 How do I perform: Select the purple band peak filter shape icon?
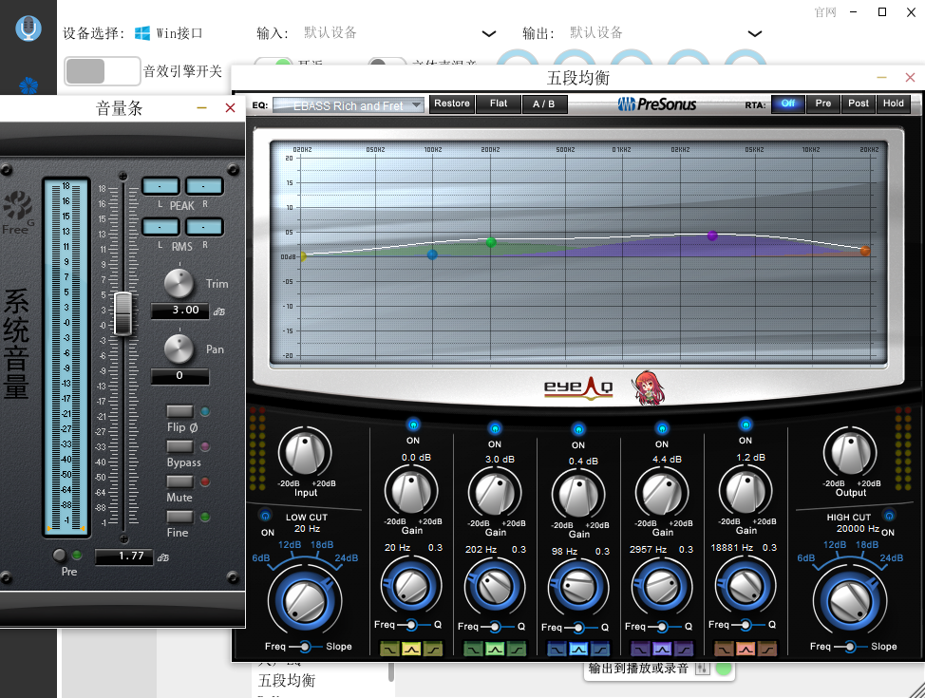pyautogui.click(x=662, y=650)
